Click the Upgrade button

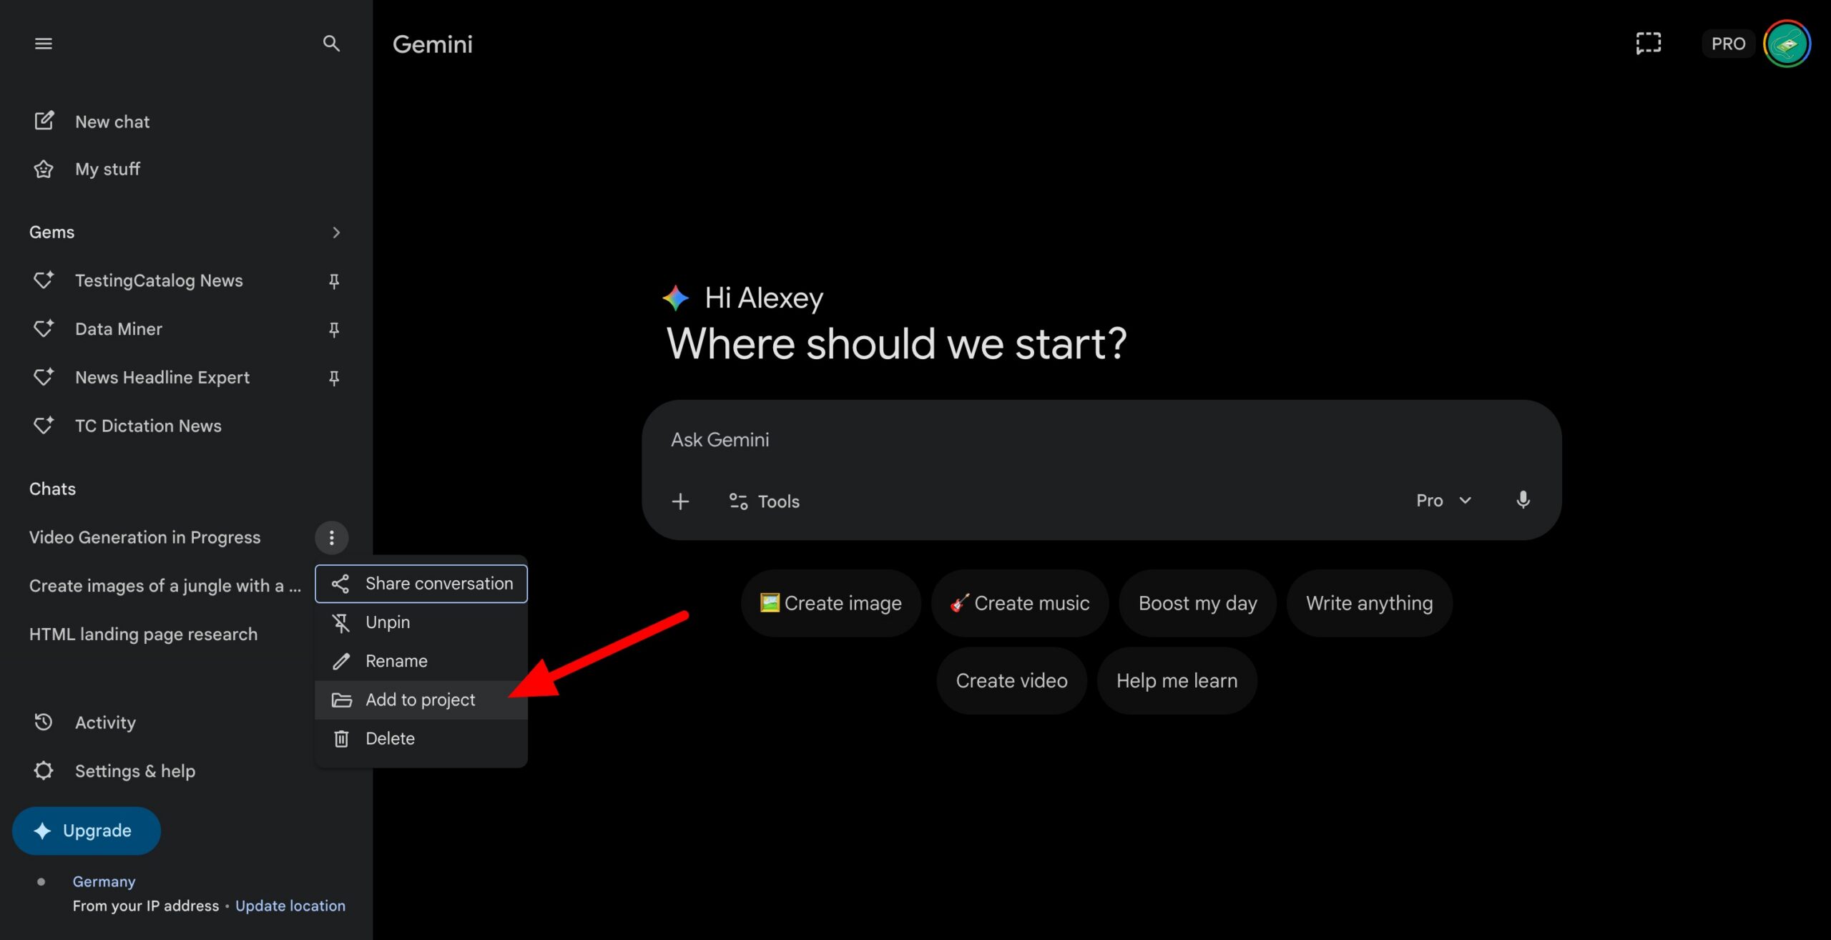[87, 831]
